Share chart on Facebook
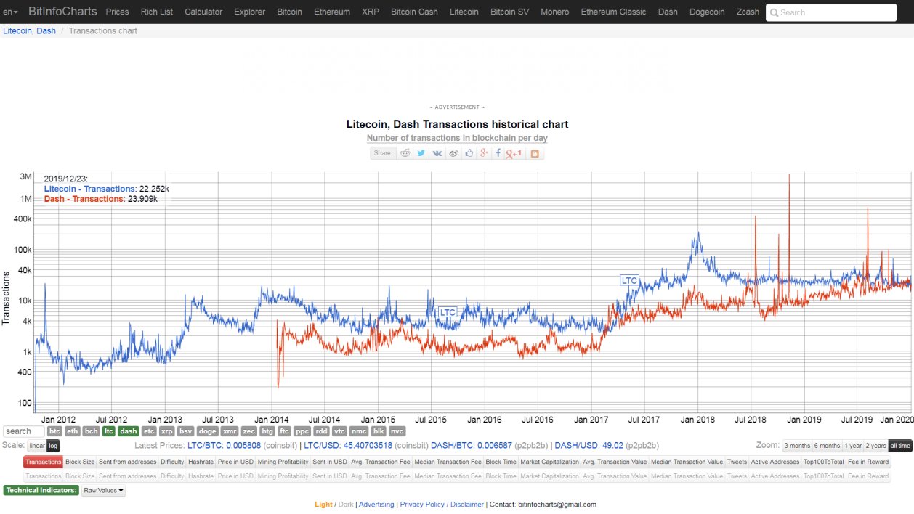Screen dimensions: 914x514 (x=498, y=153)
